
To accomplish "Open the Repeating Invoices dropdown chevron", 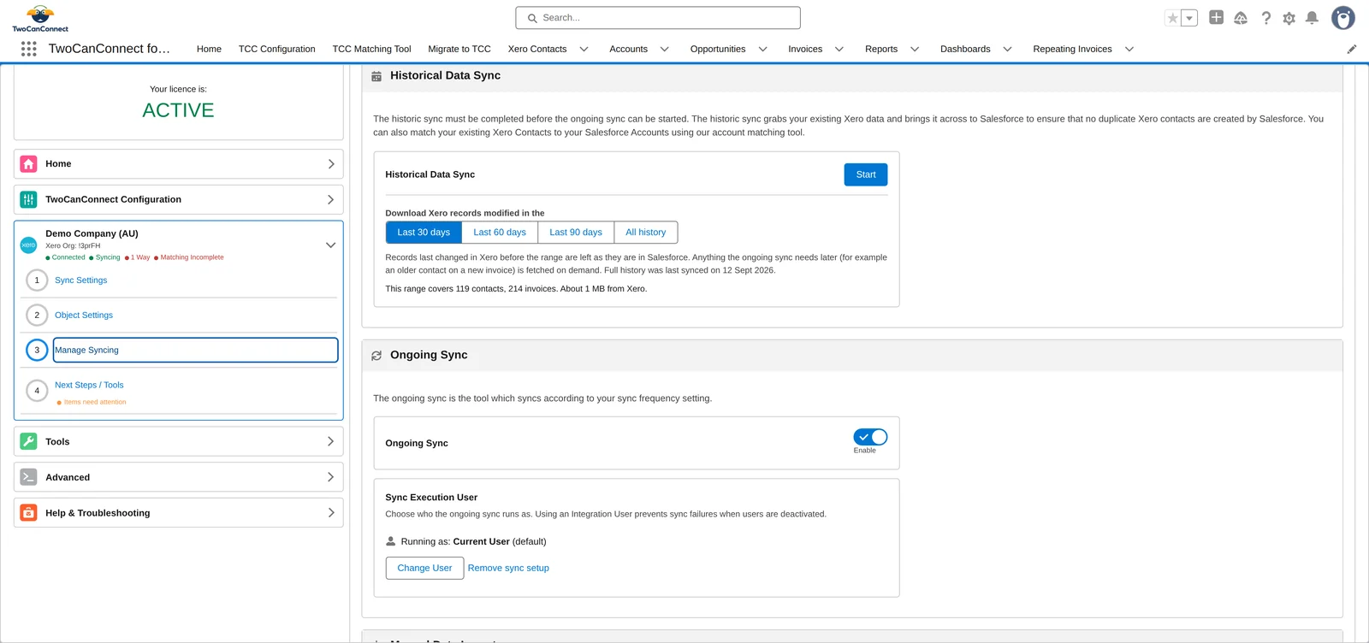I will tap(1129, 50).
